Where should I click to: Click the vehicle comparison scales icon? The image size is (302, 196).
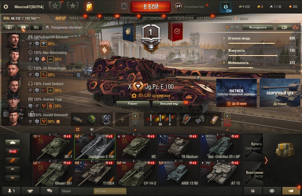point(296,27)
